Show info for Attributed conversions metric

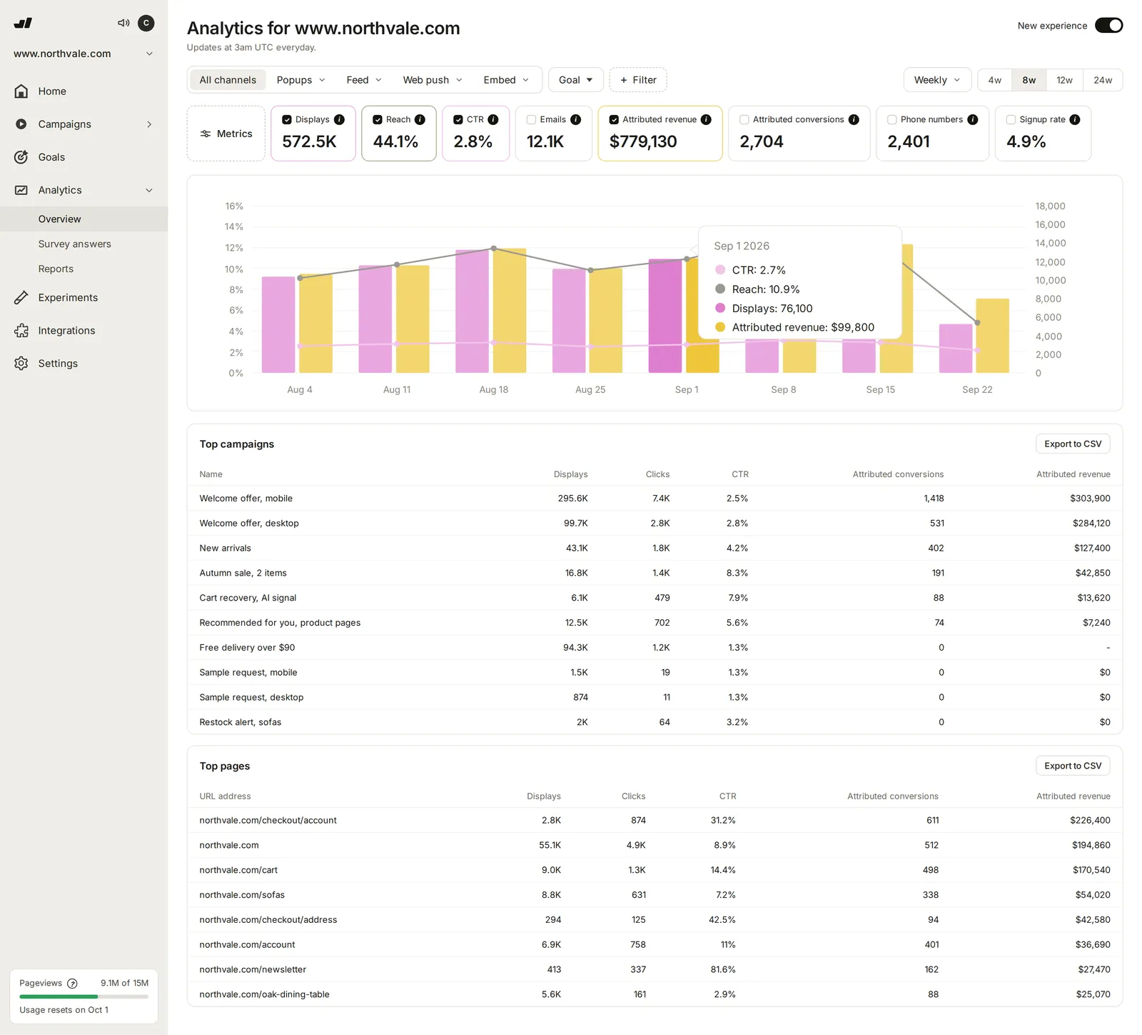pos(854,119)
